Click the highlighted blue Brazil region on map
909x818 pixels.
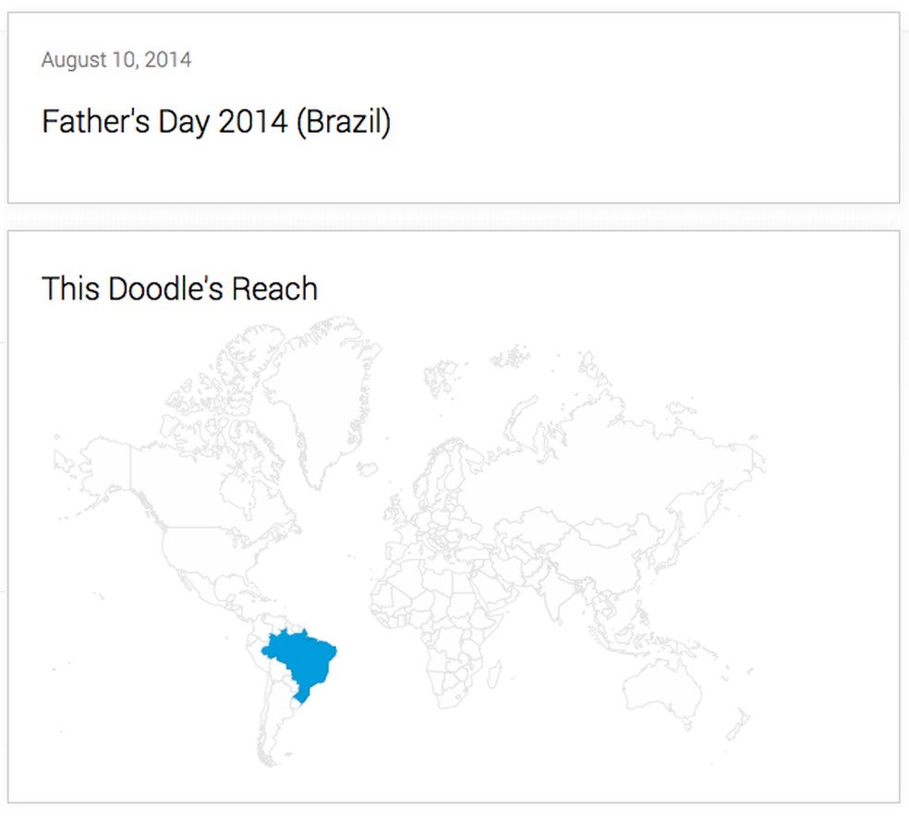(297, 657)
